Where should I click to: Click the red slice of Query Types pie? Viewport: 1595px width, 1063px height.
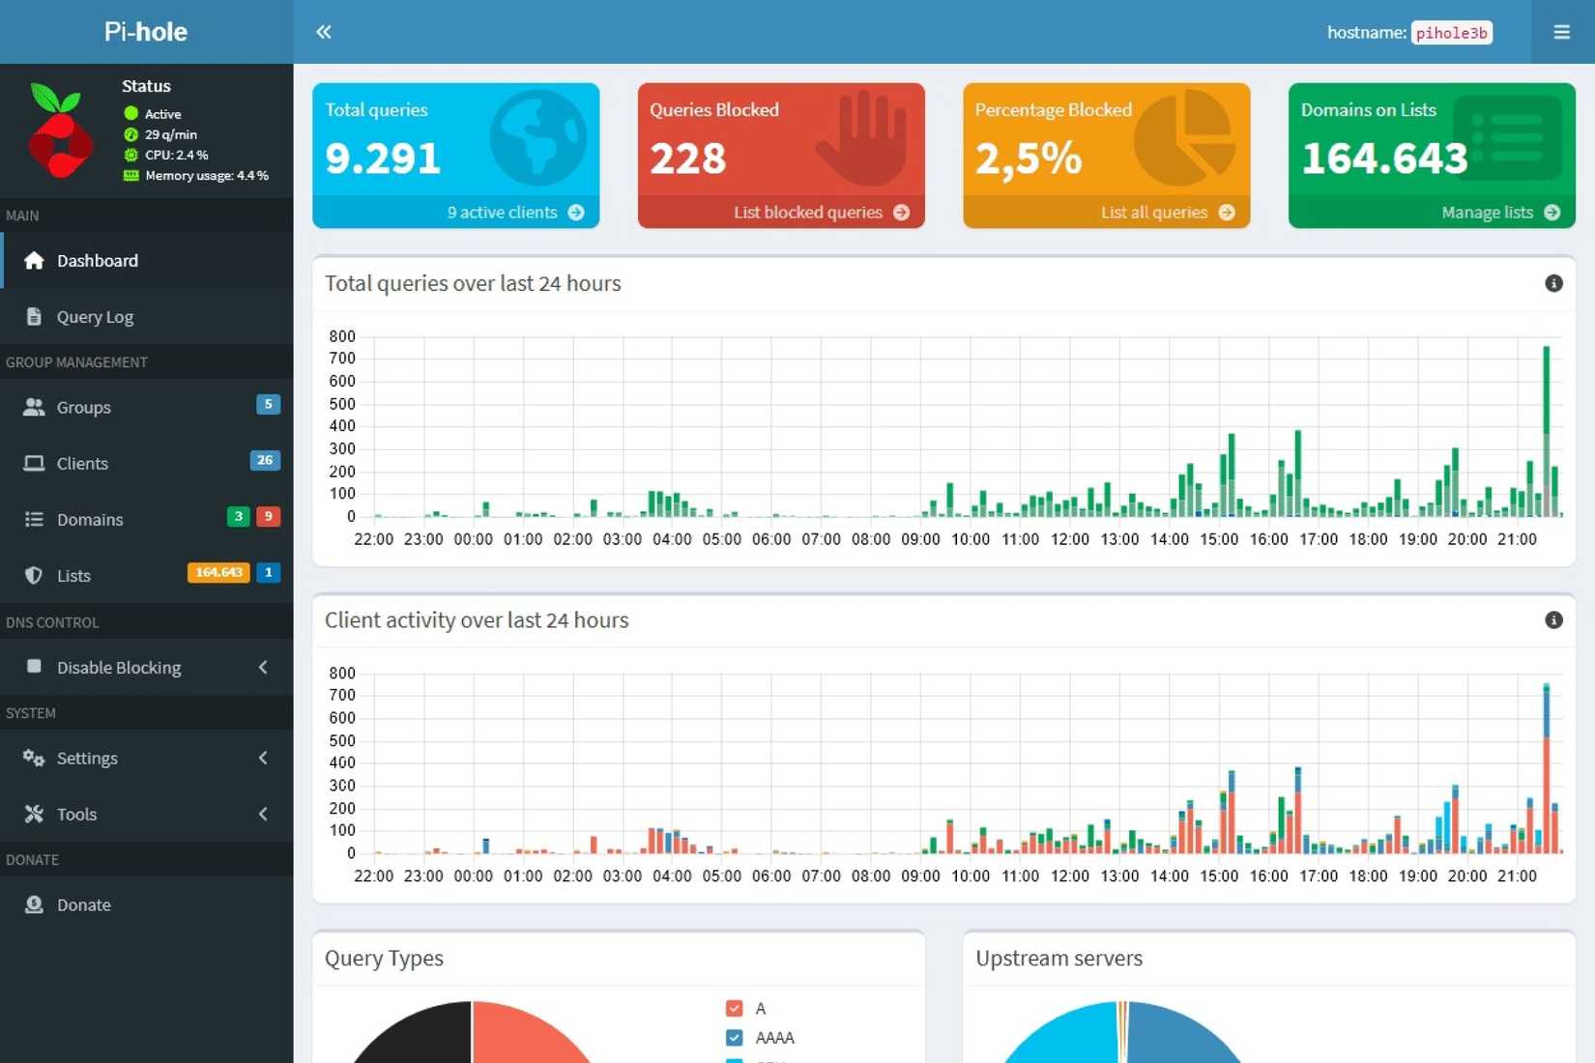527,1034
